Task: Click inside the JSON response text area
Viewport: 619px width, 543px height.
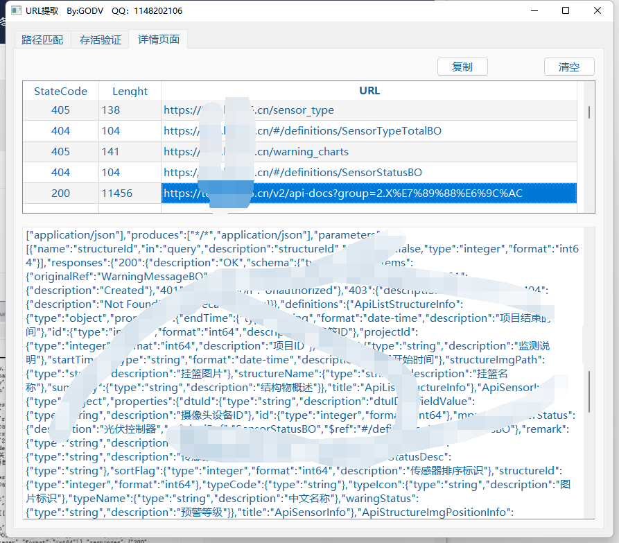Action: click(303, 373)
